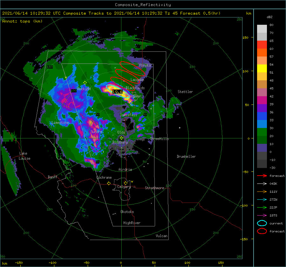Screen dimensions: 286x267
Task: Select red swatch between 65 and 60 dBZ
Action: click(x=262, y=45)
